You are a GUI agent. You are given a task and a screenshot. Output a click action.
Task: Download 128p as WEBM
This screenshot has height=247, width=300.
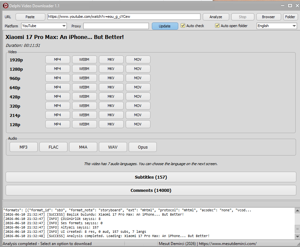[84, 124]
